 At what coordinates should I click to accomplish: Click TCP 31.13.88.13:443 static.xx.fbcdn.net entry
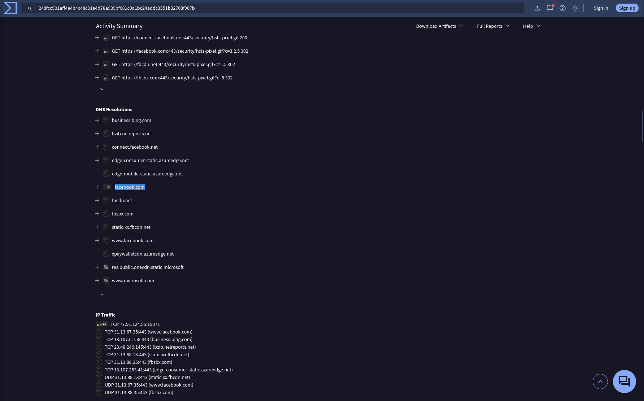click(147, 354)
